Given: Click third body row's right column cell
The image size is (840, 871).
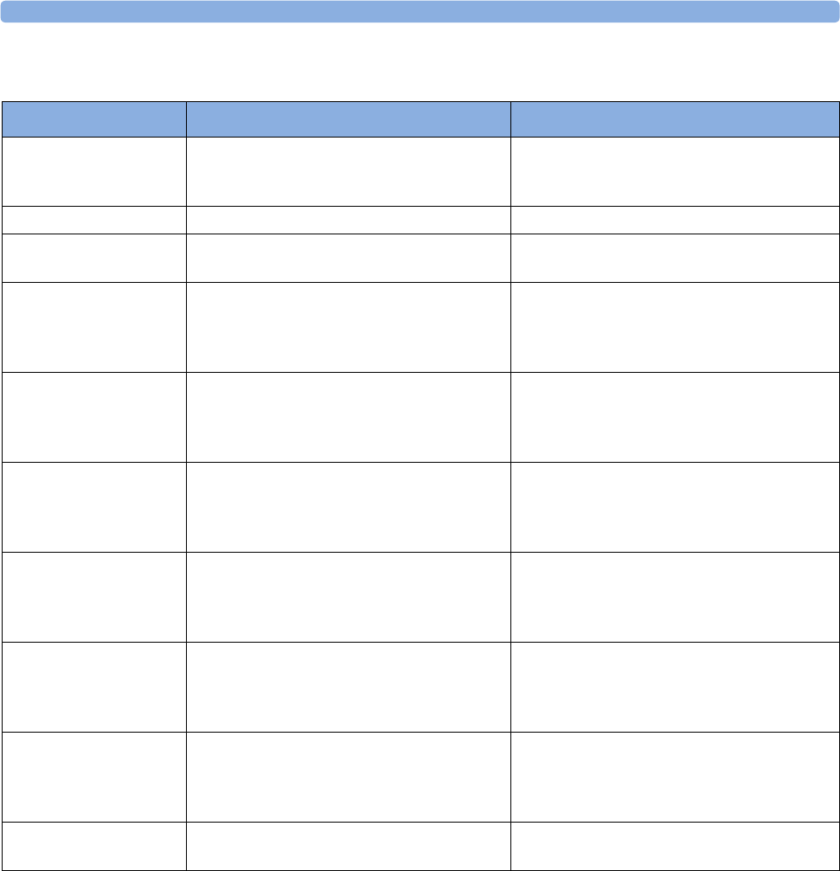Looking at the screenshot, I should 675,259.
